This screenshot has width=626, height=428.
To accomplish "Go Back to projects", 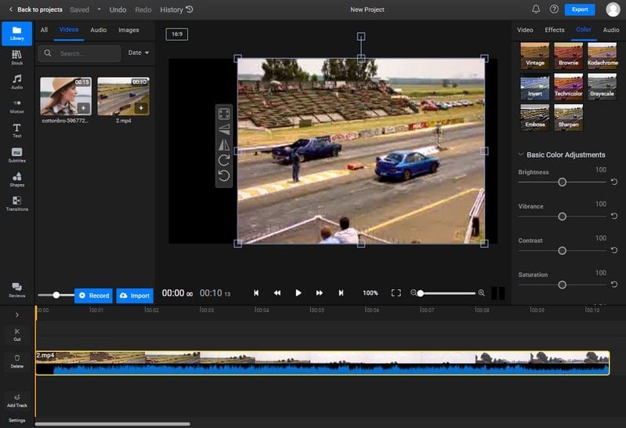I will [x=36, y=9].
